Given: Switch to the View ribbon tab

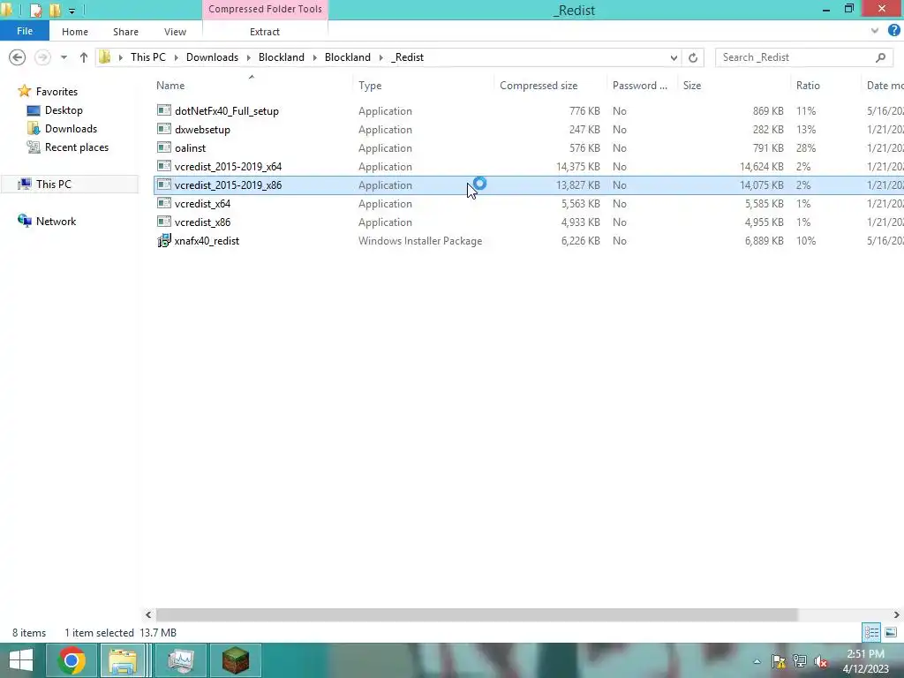Looking at the screenshot, I should click(176, 32).
